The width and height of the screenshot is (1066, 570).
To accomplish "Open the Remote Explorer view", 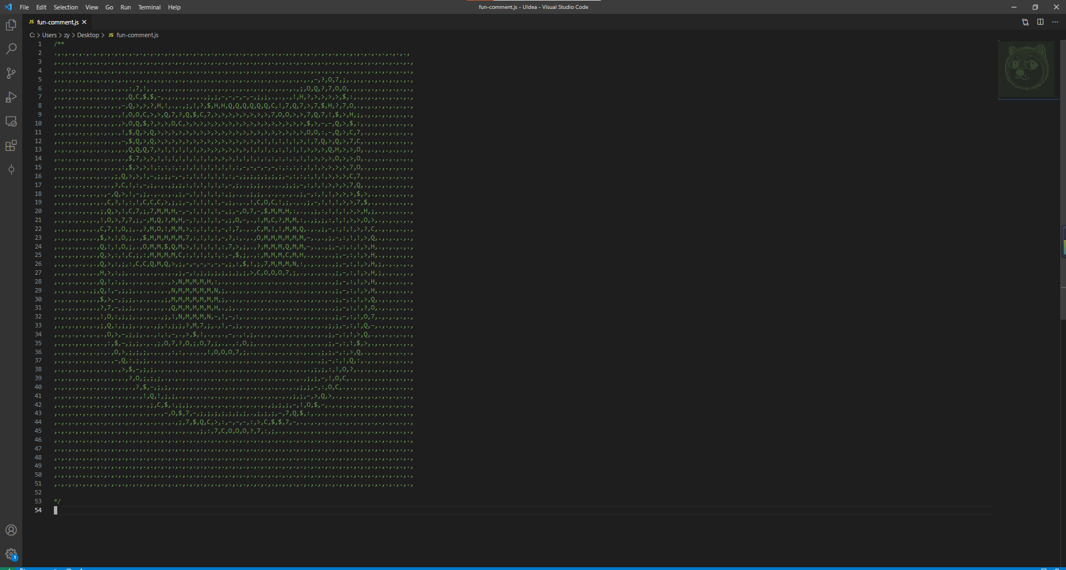I will pos(11,121).
